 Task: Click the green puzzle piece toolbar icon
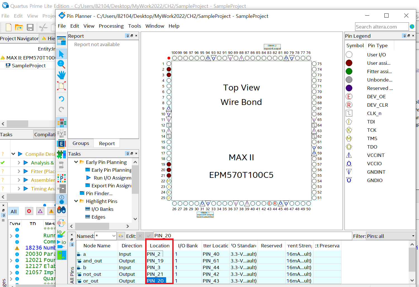click(x=61, y=154)
